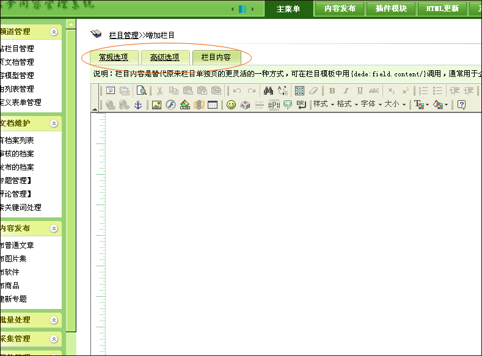This screenshot has width=482, height=356.
Task: Click the Find binoculars icon in editor toolbar
Action: pyautogui.click(x=268, y=90)
